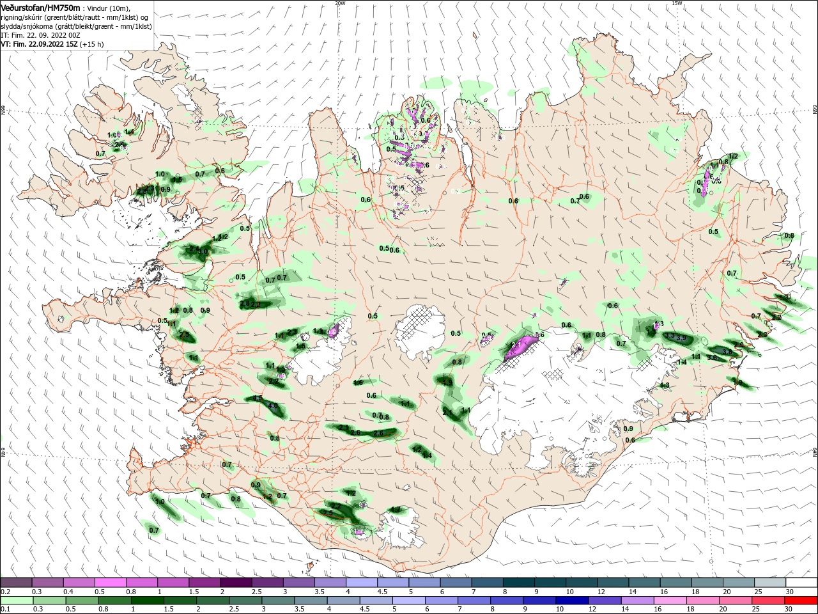Pick the blue 8 swatch on rain scale
This screenshot has height=614, width=818.
[x=507, y=601]
